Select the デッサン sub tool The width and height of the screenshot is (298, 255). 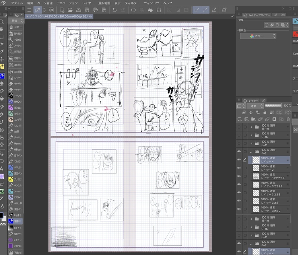(x=16, y=137)
